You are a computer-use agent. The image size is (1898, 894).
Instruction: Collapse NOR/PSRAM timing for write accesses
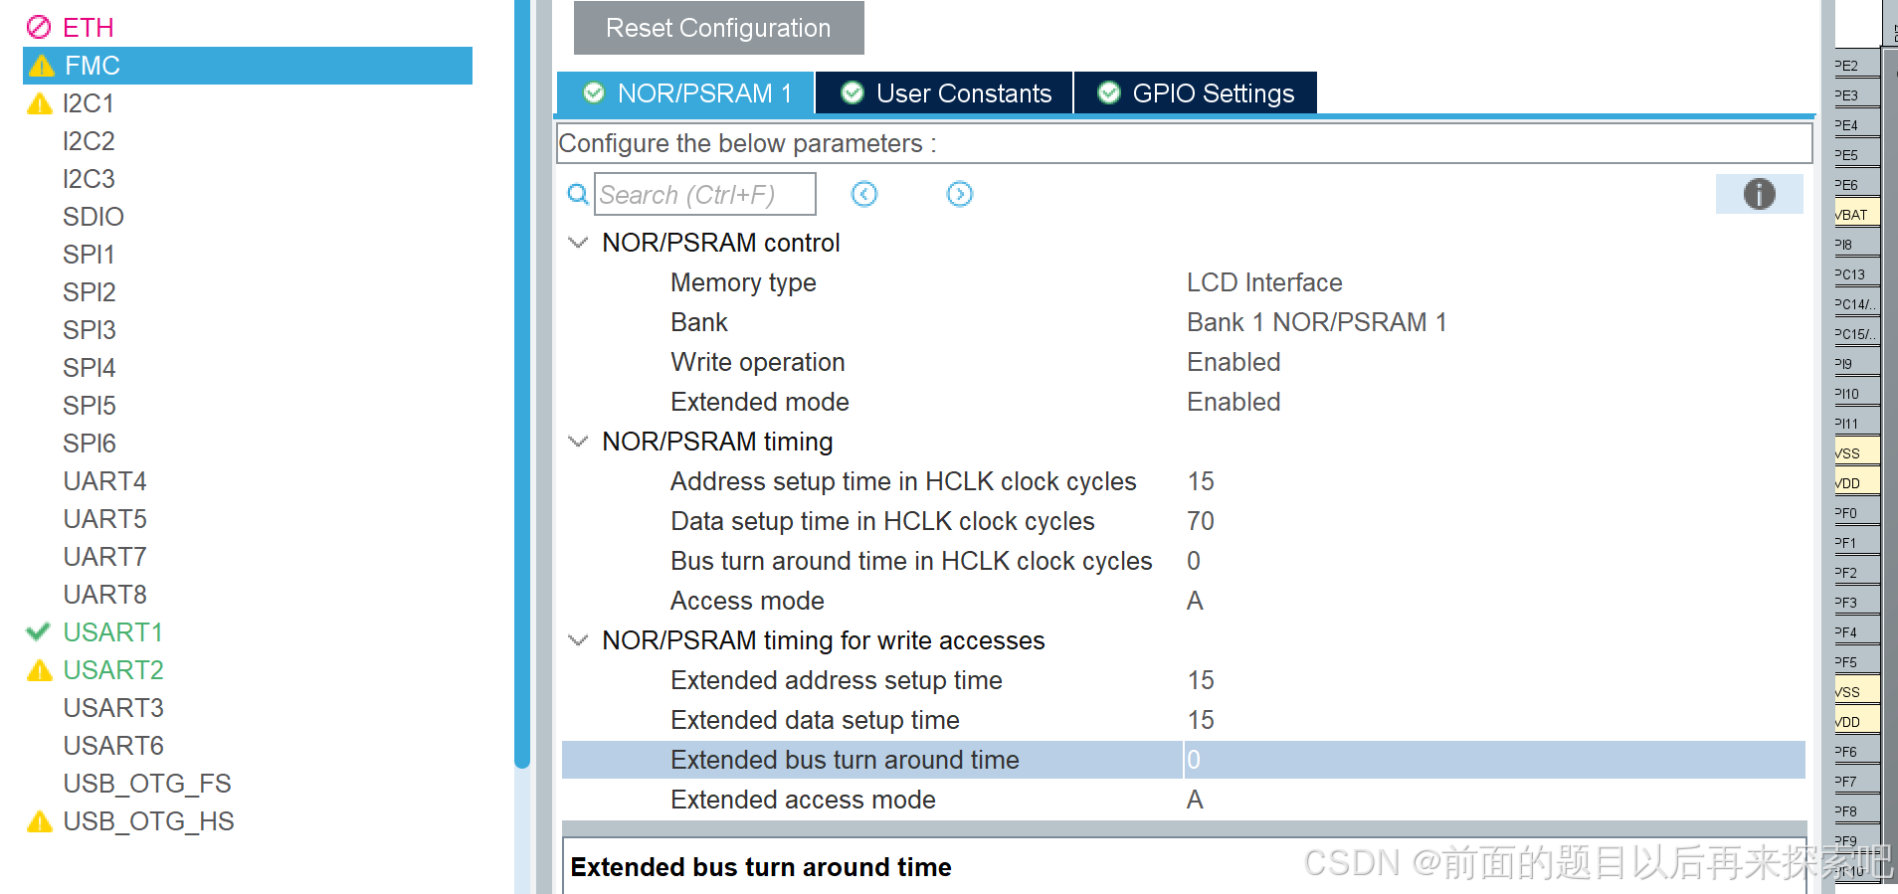578,639
